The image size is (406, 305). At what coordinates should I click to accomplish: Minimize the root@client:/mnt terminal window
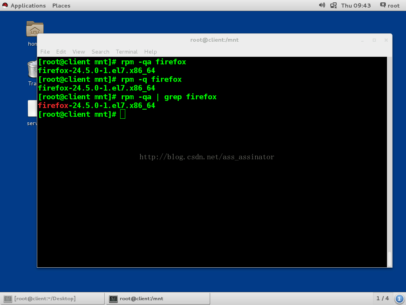362,40
